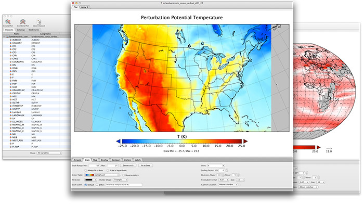Select the ALBEDO variable icon in list

point(10,40)
